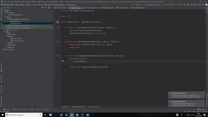The image size is (208, 117).
Task: Hide the Project panel with minus icon
Action: [52, 8]
